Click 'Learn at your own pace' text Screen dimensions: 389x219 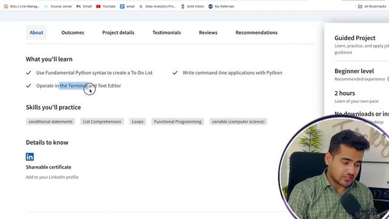pyautogui.click(x=357, y=101)
